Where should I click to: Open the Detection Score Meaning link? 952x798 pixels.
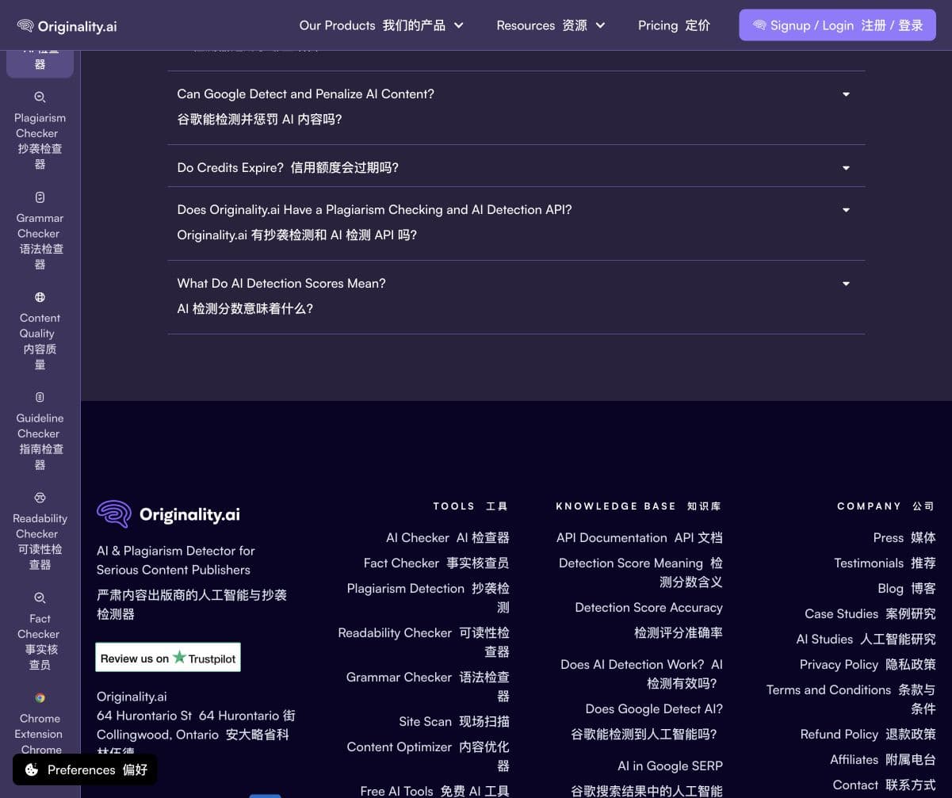point(640,572)
